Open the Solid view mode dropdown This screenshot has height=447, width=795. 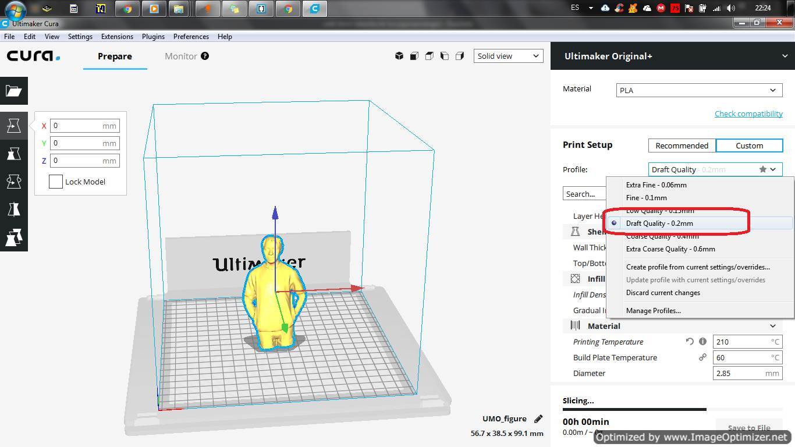click(x=508, y=56)
